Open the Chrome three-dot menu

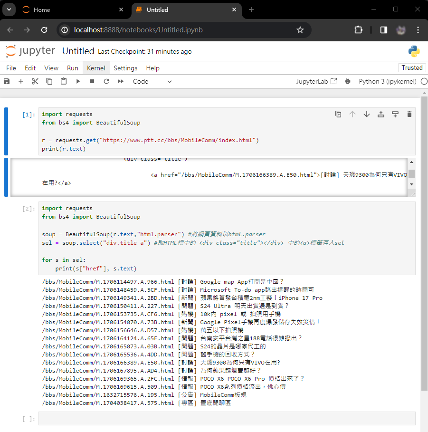[418, 30]
